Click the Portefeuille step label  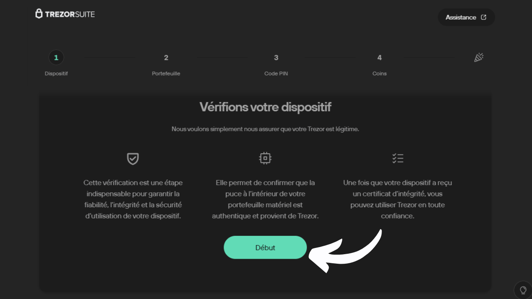[166, 74]
